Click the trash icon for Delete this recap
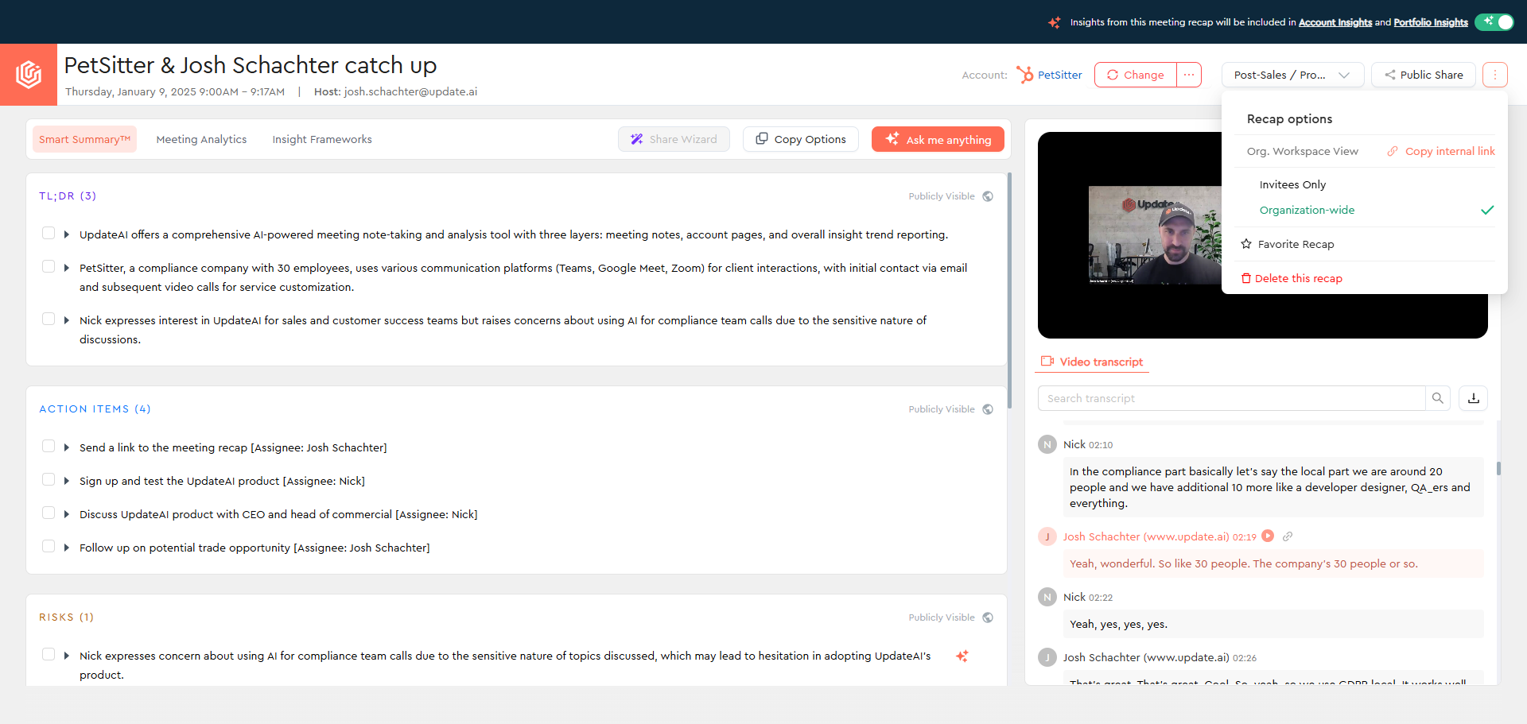1527x724 pixels. point(1246,278)
